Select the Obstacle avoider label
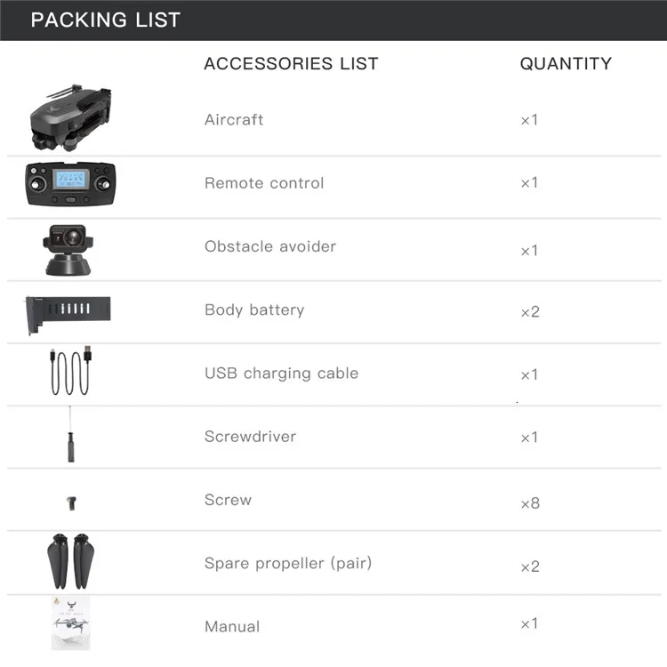The image size is (667, 667). coord(270,246)
